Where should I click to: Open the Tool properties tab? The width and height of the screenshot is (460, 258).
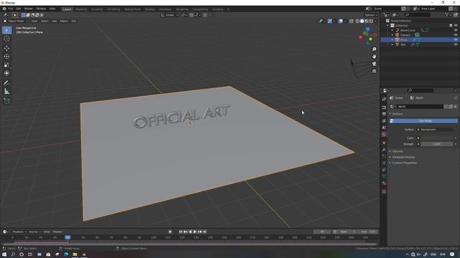[x=384, y=99]
